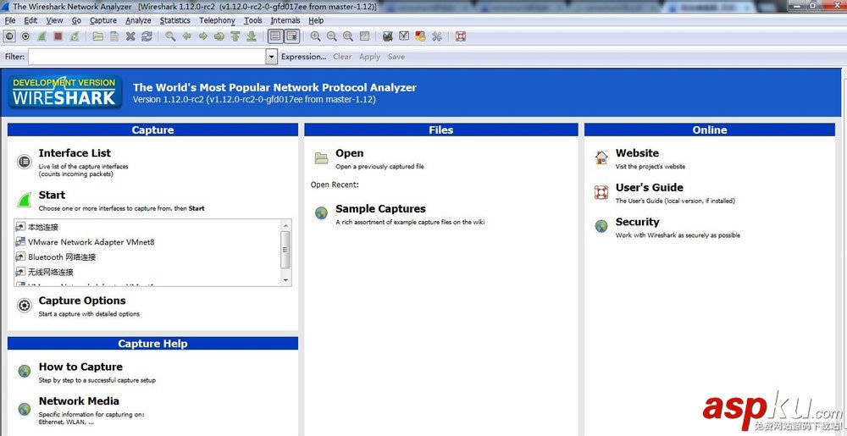This screenshot has height=436, width=847.
Task: Restart the running live capture icon
Action: click(x=75, y=36)
